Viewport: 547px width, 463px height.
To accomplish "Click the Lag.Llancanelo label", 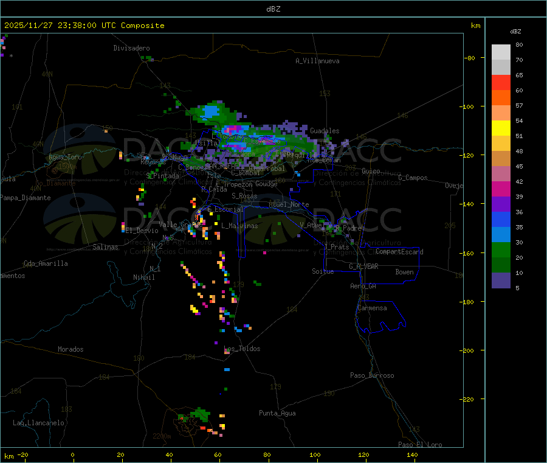I will point(38,423).
